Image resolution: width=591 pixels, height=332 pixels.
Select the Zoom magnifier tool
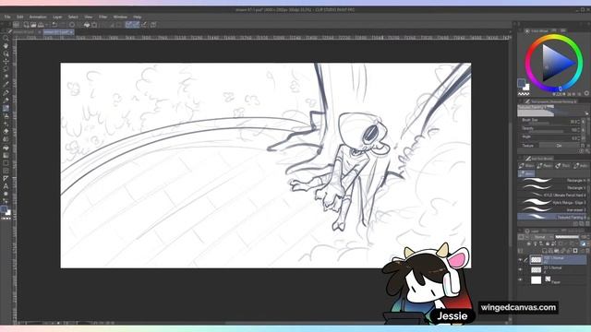pos(6,38)
